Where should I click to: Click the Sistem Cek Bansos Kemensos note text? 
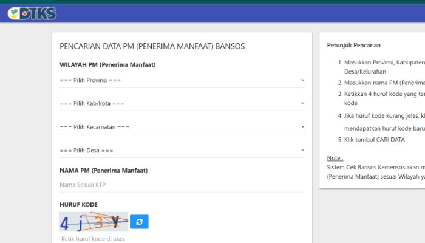click(376, 172)
